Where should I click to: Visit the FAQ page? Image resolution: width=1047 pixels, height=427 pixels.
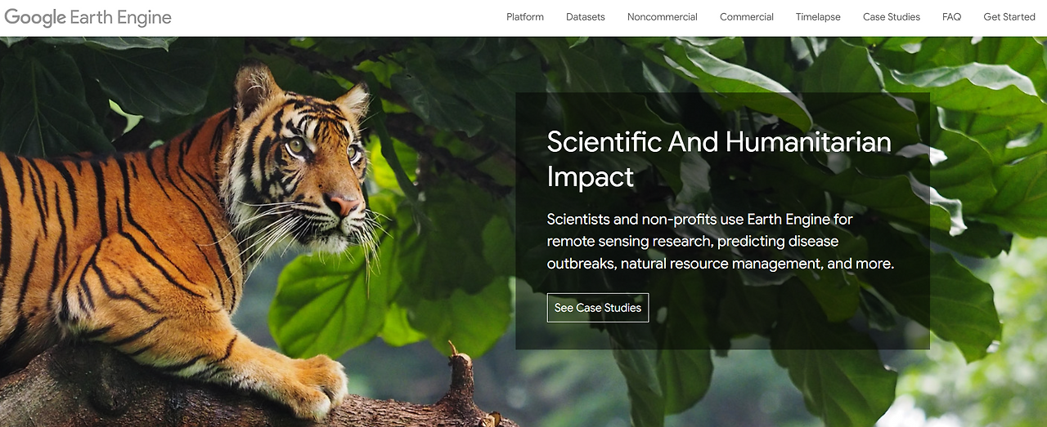click(x=951, y=17)
